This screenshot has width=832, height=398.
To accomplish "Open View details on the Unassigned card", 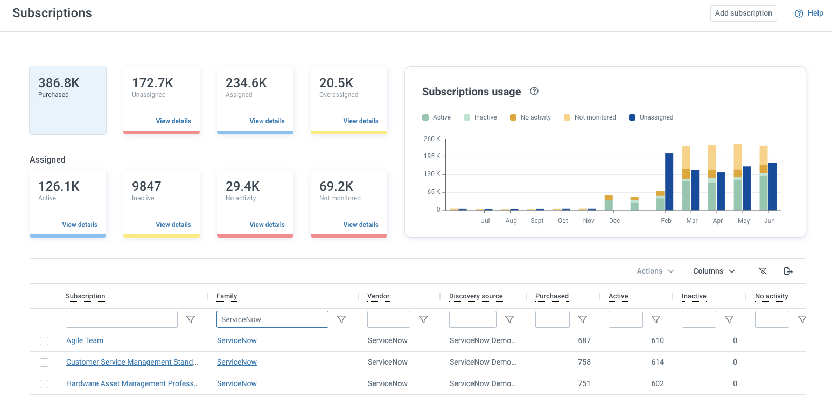I will coord(173,121).
